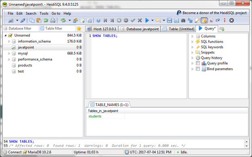The height and width of the screenshot is (157, 252).
Task: Expand the SQL keywords helper node
Action: point(192,47)
